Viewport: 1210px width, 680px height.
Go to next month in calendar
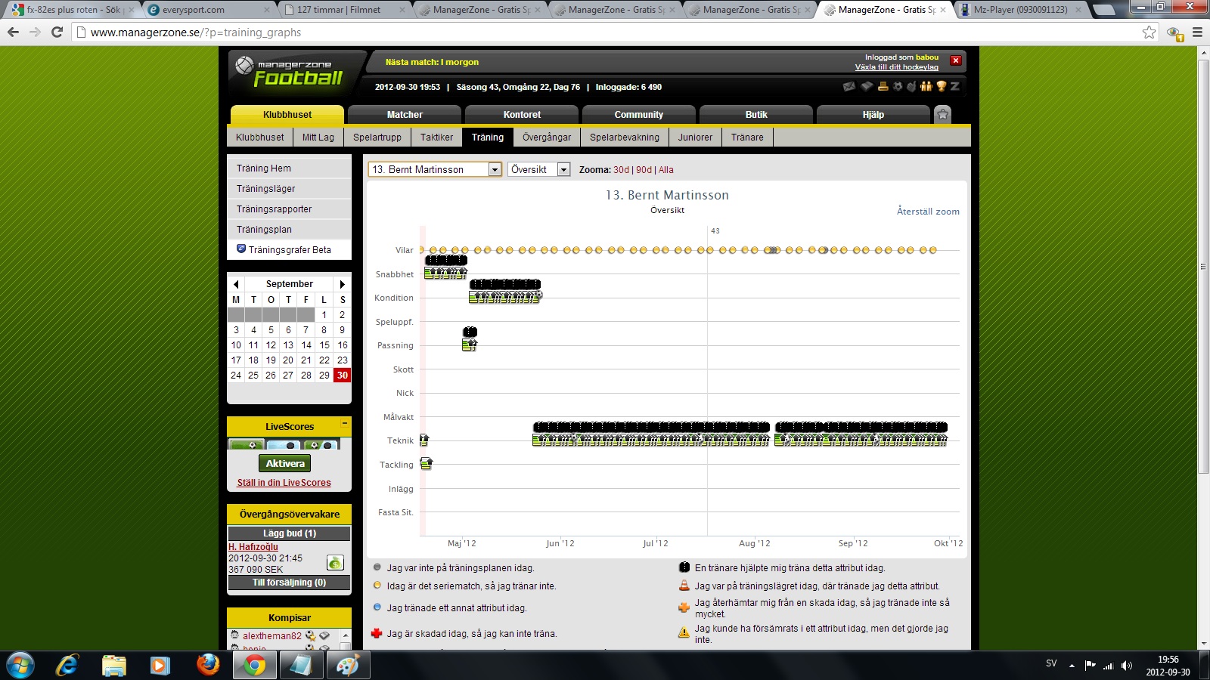[342, 284]
